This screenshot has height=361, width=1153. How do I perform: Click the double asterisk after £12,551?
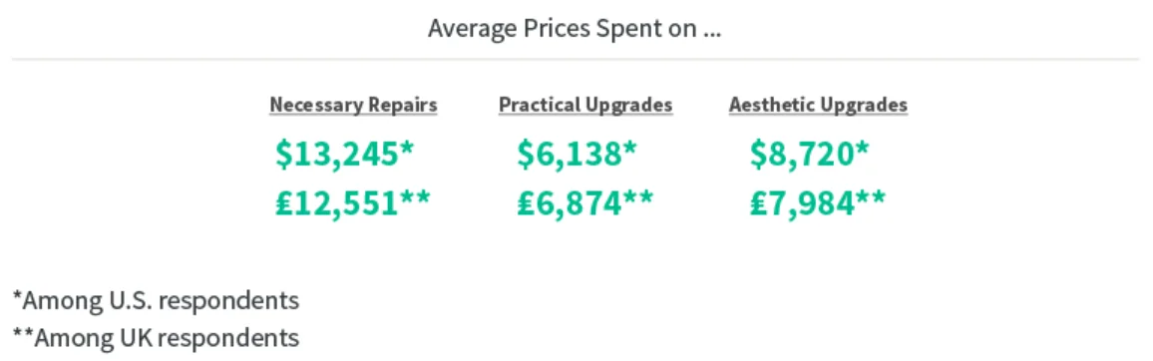[415, 196]
